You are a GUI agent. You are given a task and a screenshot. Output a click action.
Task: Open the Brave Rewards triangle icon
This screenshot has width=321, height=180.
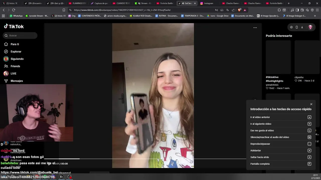point(245,10)
